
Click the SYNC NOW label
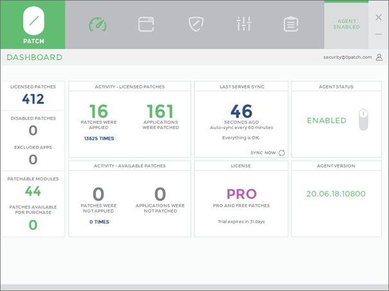click(x=263, y=153)
